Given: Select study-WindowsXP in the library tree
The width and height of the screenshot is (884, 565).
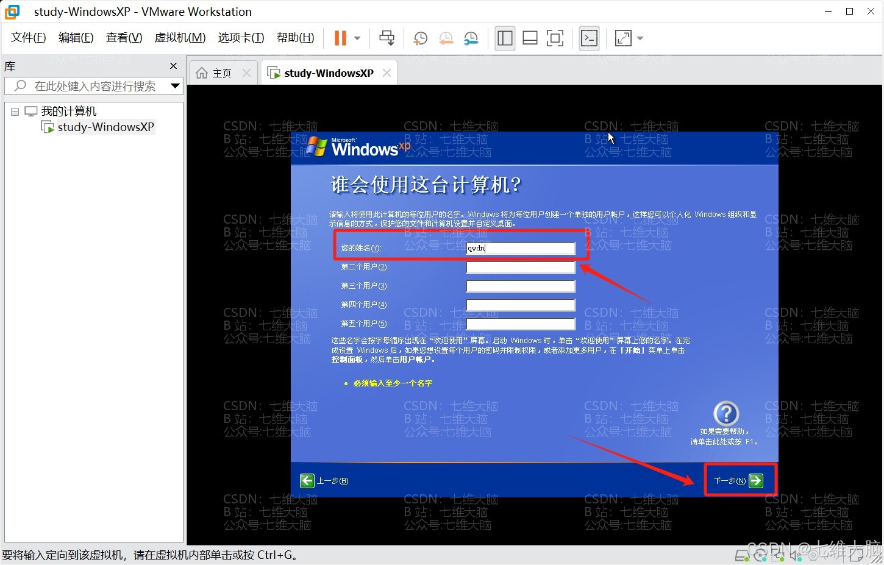Looking at the screenshot, I should [x=105, y=127].
